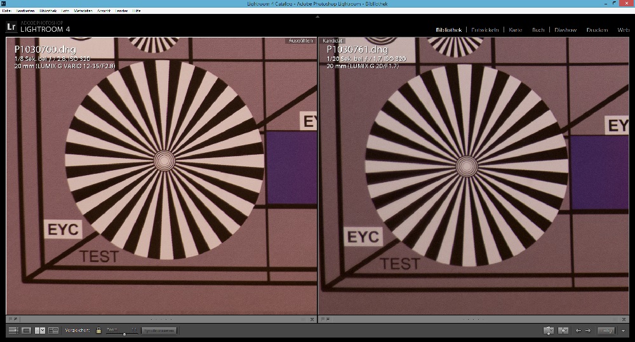The width and height of the screenshot is (635, 342).
Task: Switch to grid view icon in toolbar
Action: click(x=13, y=331)
